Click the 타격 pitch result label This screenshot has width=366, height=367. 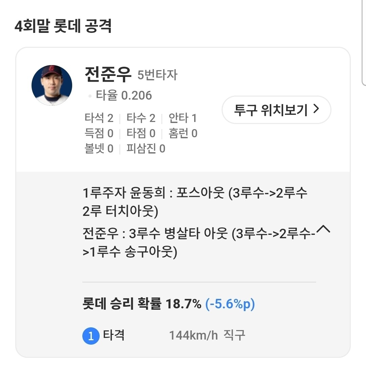click(x=114, y=335)
